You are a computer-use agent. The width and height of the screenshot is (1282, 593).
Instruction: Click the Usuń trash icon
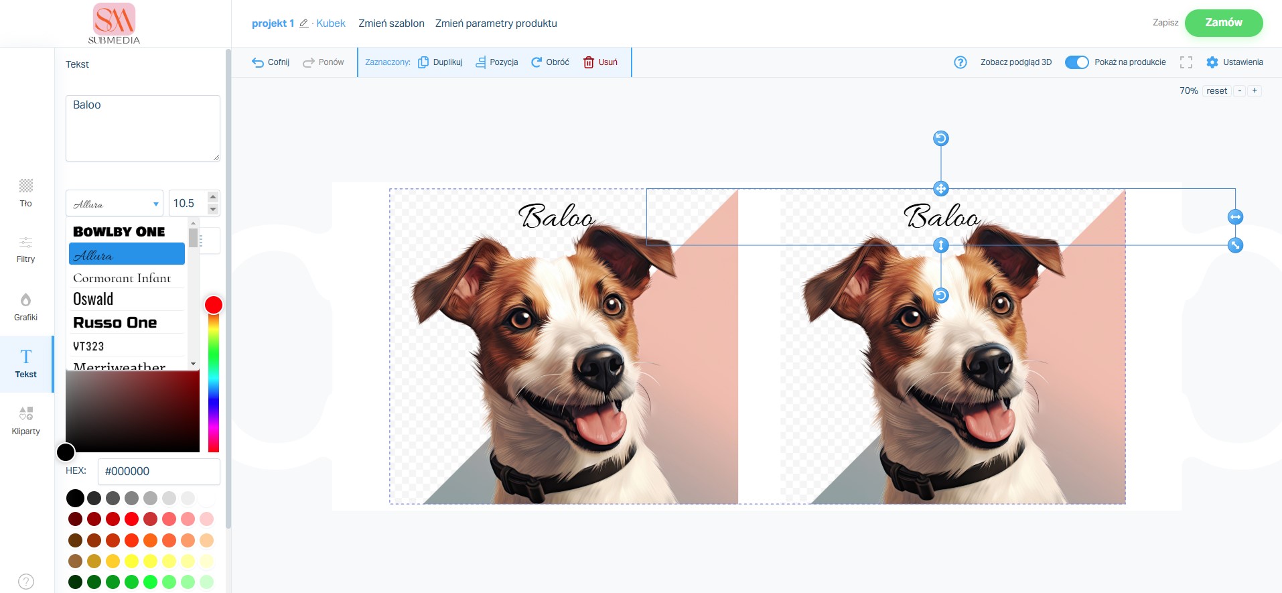(589, 62)
